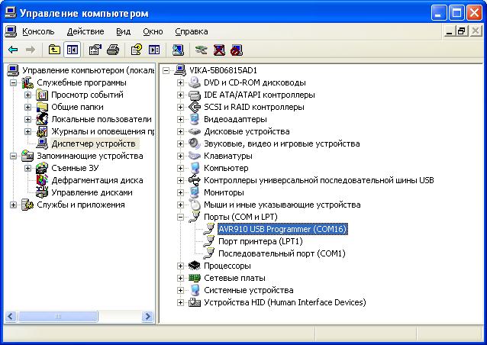Click the left pane scroll-left arrow

(x=11, y=317)
